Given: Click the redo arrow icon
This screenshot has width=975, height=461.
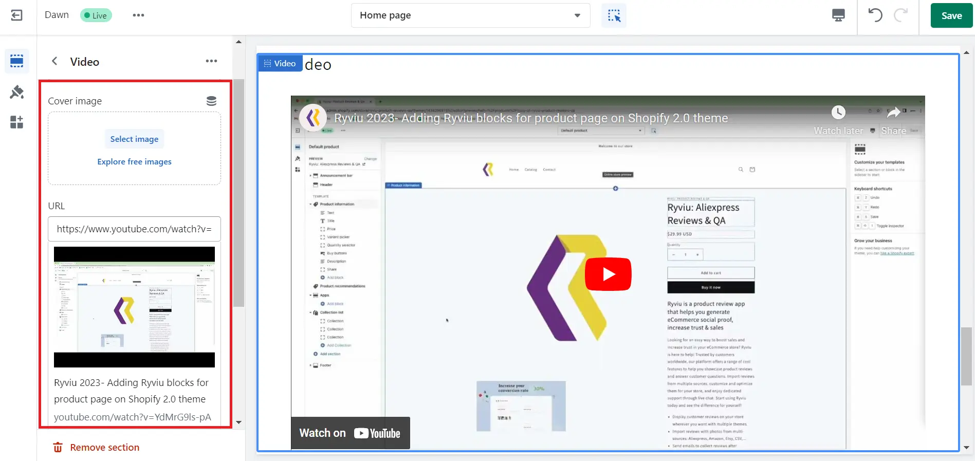Looking at the screenshot, I should coord(900,15).
